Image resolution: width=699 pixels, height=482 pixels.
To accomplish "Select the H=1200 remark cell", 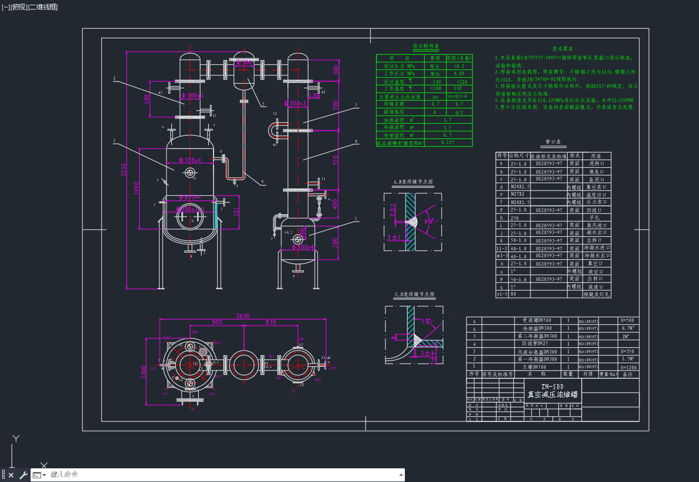I will [x=629, y=367].
